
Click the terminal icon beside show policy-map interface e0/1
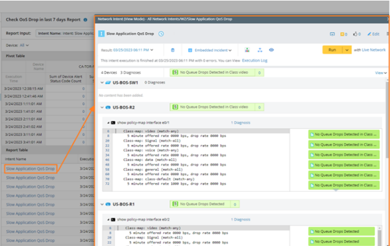[113, 123]
